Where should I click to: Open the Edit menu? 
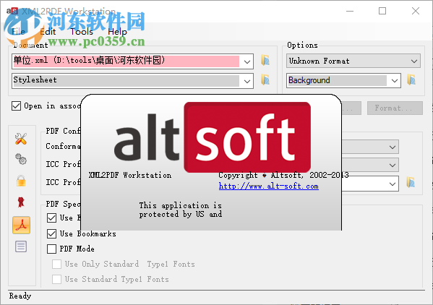point(48,32)
